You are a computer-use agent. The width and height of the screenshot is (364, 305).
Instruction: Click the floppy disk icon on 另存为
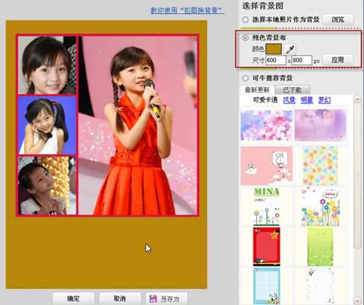pyautogui.click(x=153, y=298)
